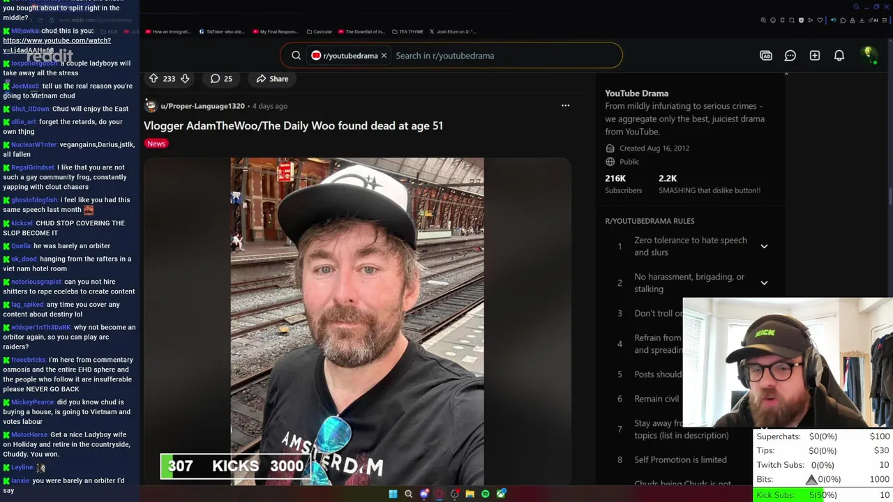893x502 pixels.
Task: Open the Reddit notifications bell
Action: pos(839,56)
